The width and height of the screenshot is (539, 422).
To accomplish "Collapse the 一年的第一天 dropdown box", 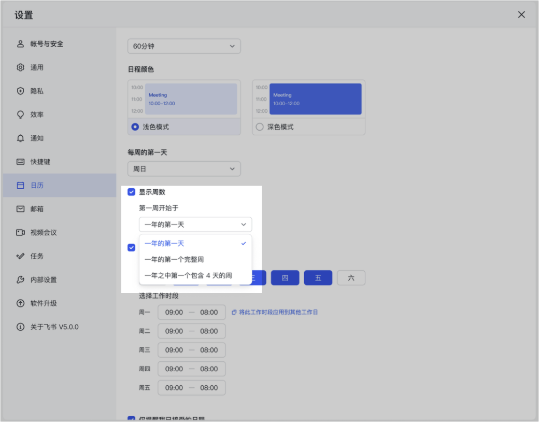I will (195, 224).
